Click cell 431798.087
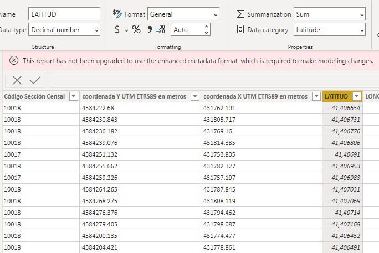 tap(262, 224)
